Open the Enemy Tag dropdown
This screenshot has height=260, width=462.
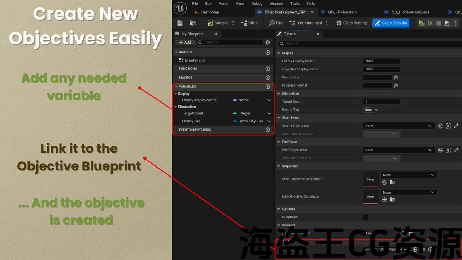point(371,110)
